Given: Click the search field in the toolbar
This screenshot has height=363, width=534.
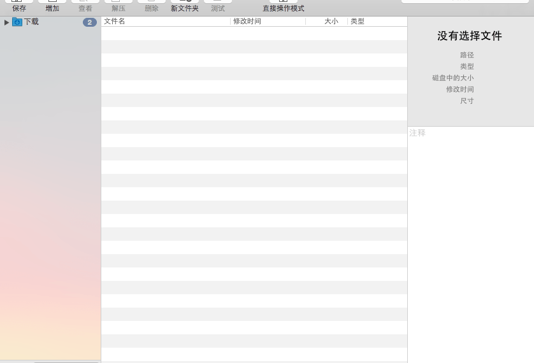Looking at the screenshot, I should (465, 1).
